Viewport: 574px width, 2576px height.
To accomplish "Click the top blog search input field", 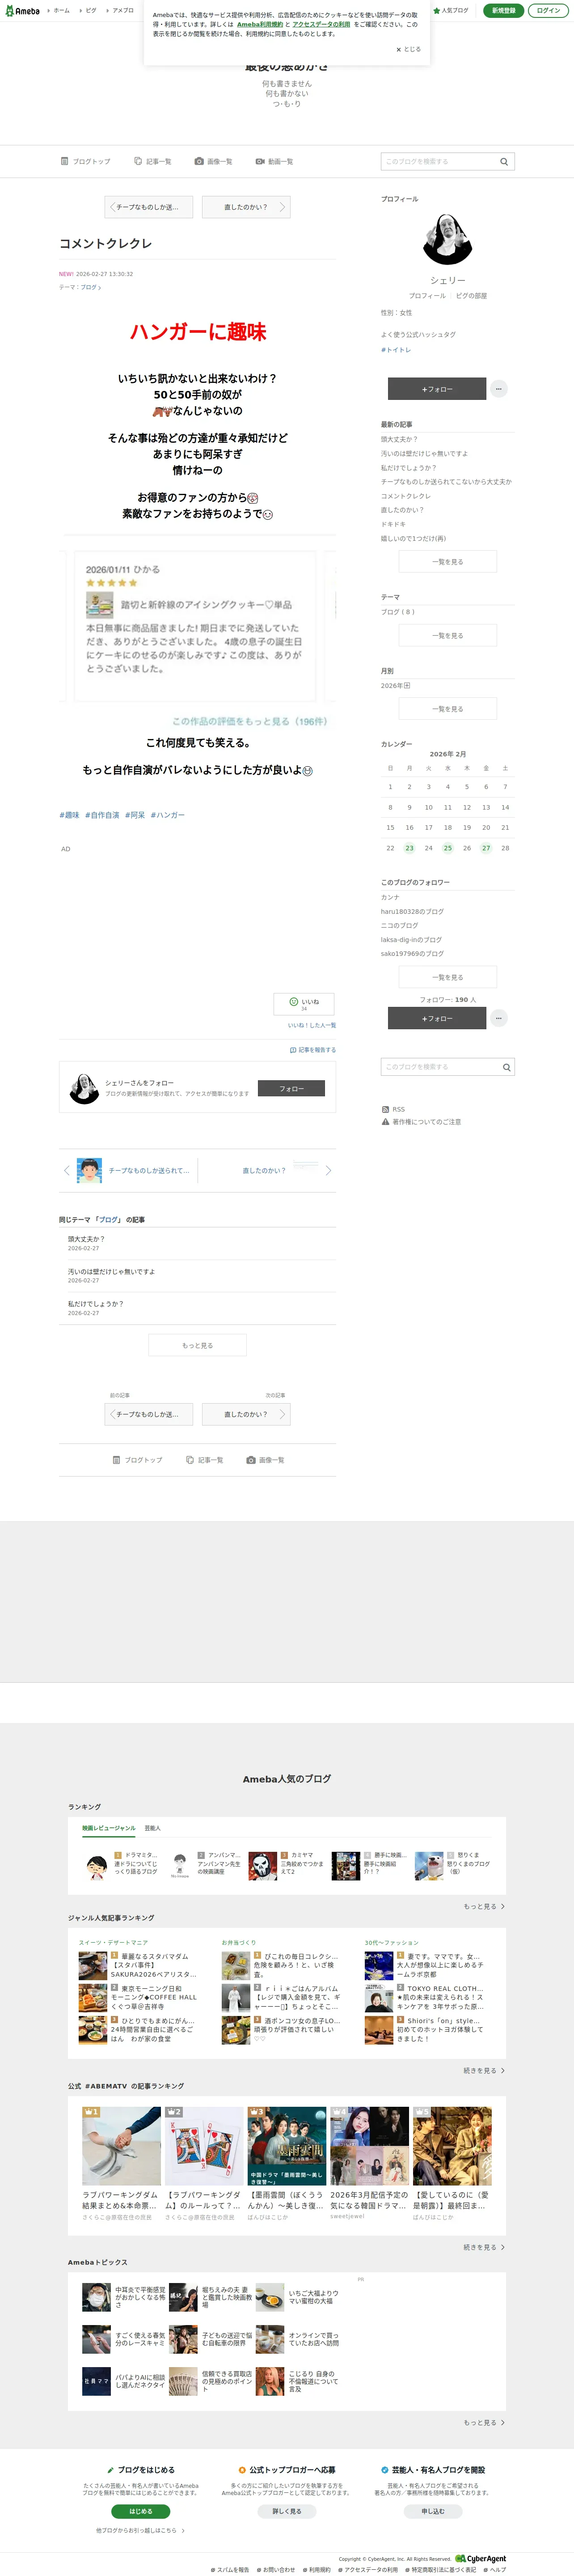I will (x=438, y=161).
